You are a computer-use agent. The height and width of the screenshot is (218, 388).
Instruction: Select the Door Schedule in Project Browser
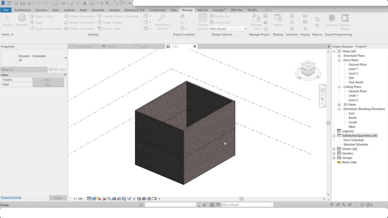pos(353,140)
